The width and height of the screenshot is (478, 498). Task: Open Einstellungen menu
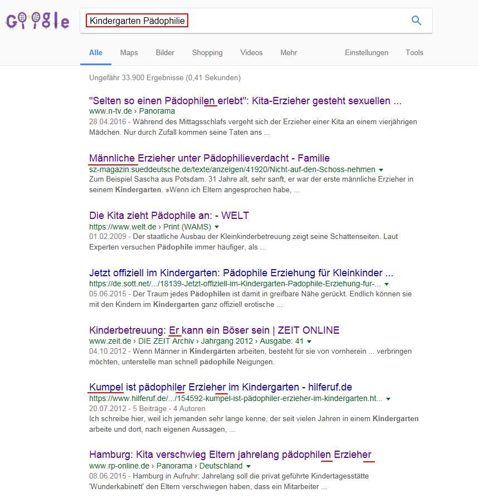pyautogui.click(x=367, y=53)
